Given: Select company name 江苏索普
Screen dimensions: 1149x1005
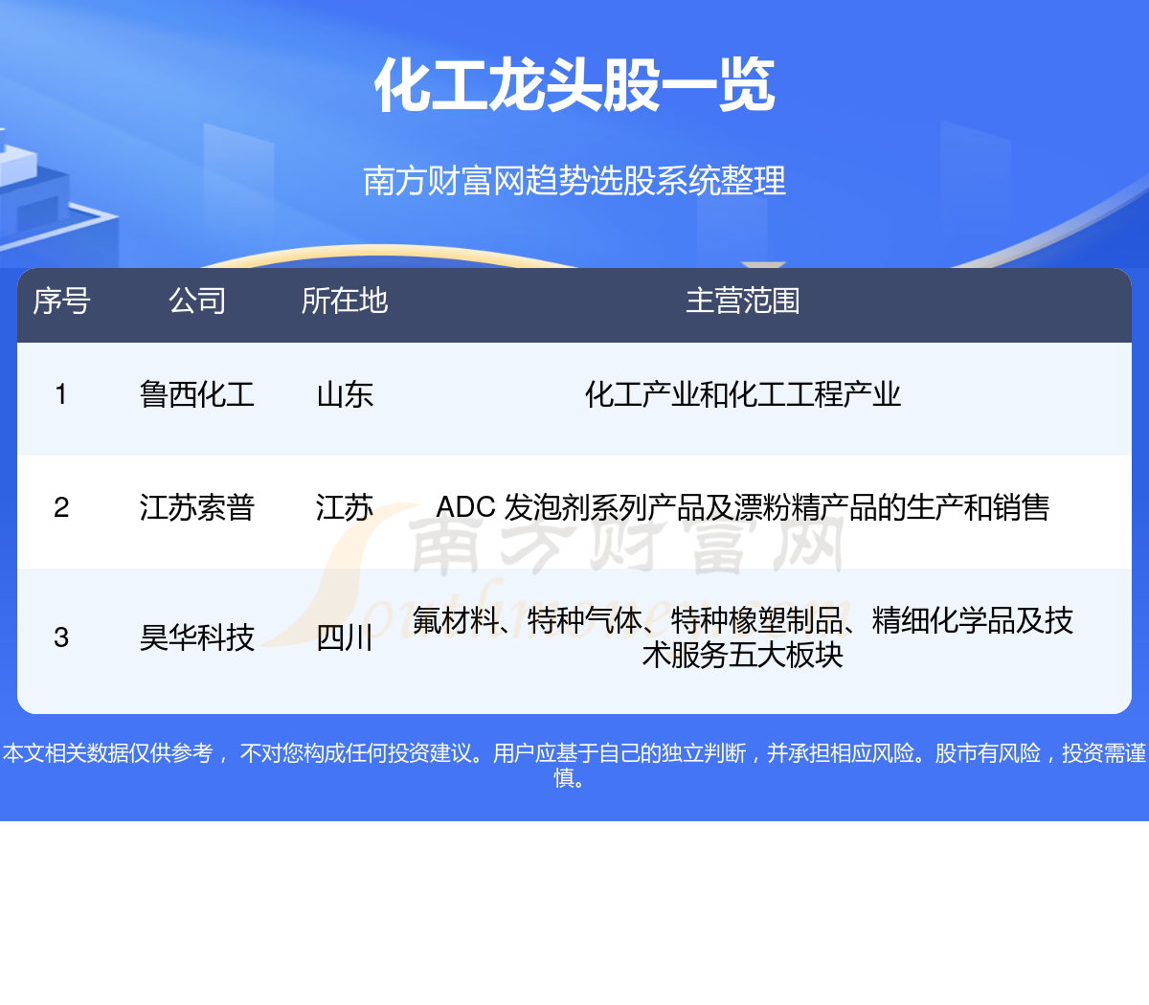Looking at the screenshot, I should (197, 507).
